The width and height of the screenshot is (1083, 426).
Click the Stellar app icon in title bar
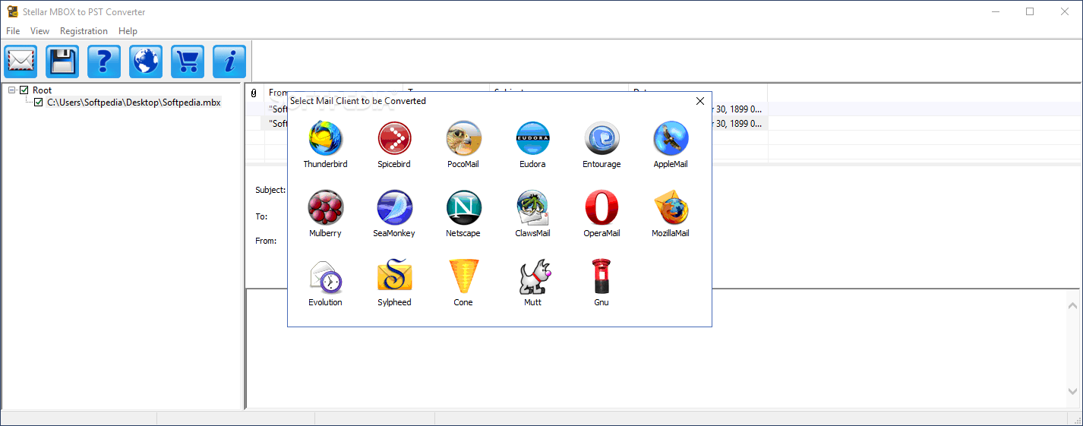click(12, 11)
